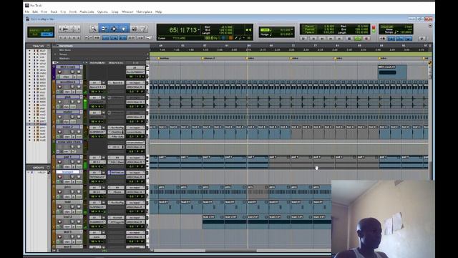Open the AudioSuite menu
Screen dimensions: 458x258
tap(87, 11)
